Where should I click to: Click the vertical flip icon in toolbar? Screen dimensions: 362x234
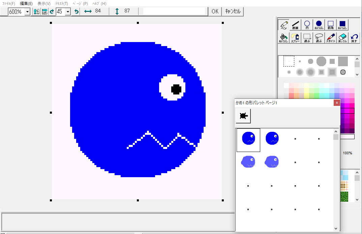point(44,11)
